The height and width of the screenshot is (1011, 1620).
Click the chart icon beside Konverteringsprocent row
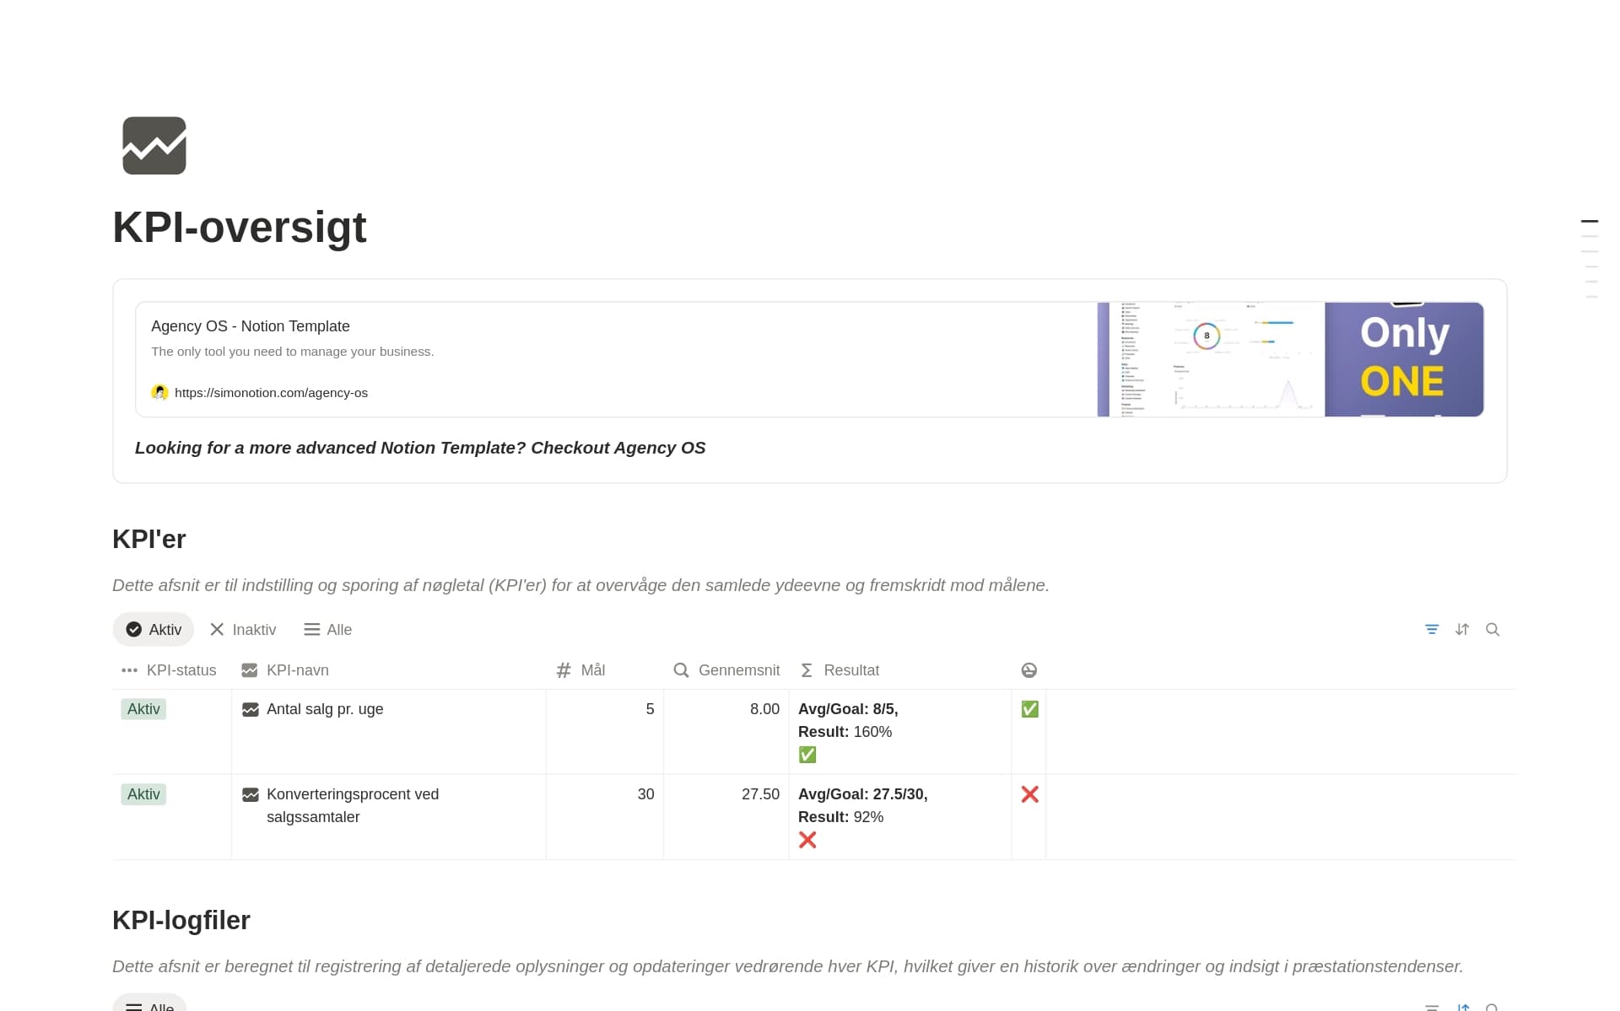tap(250, 795)
